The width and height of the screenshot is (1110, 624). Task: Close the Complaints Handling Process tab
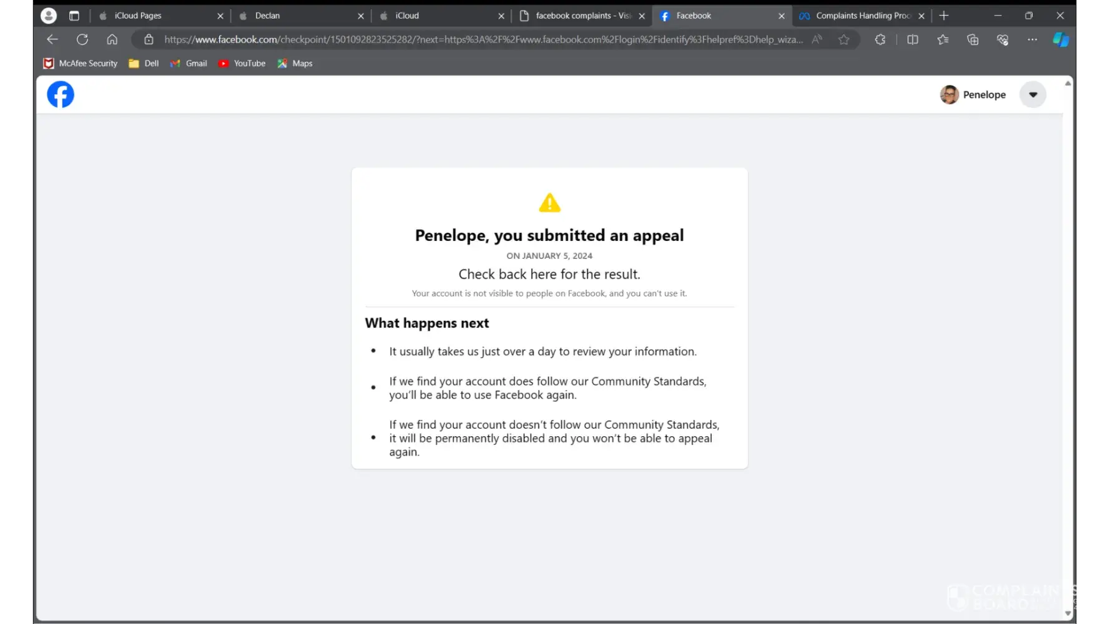click(921, 16)
